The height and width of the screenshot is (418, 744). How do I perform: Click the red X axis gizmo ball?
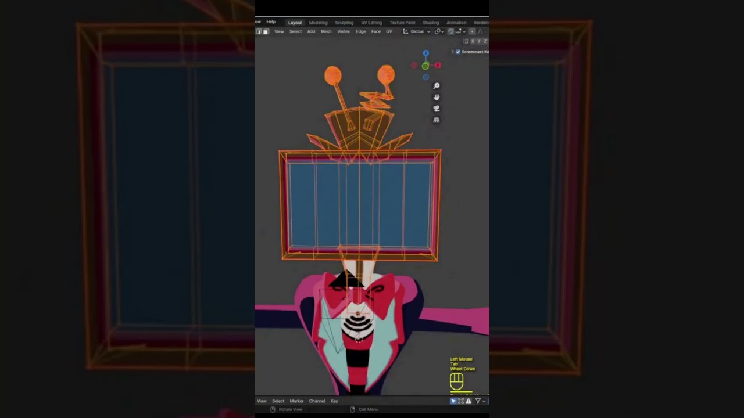(438, 65)
